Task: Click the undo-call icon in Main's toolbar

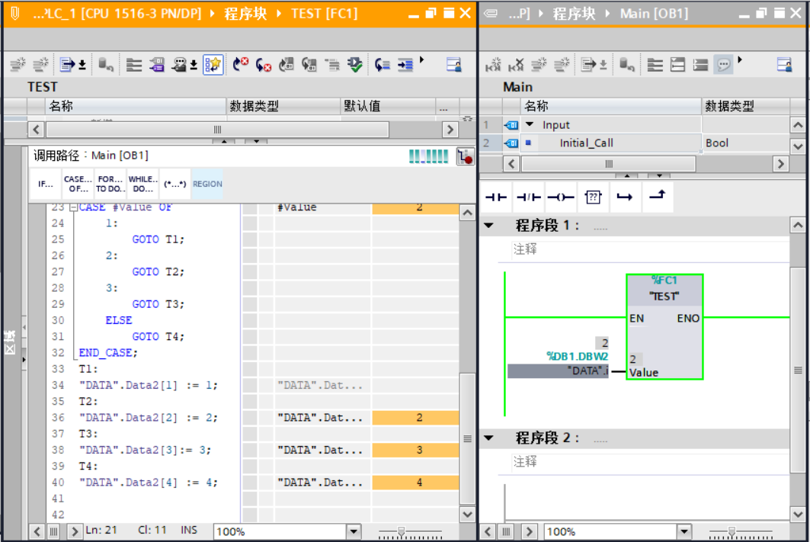Action: 517,64
